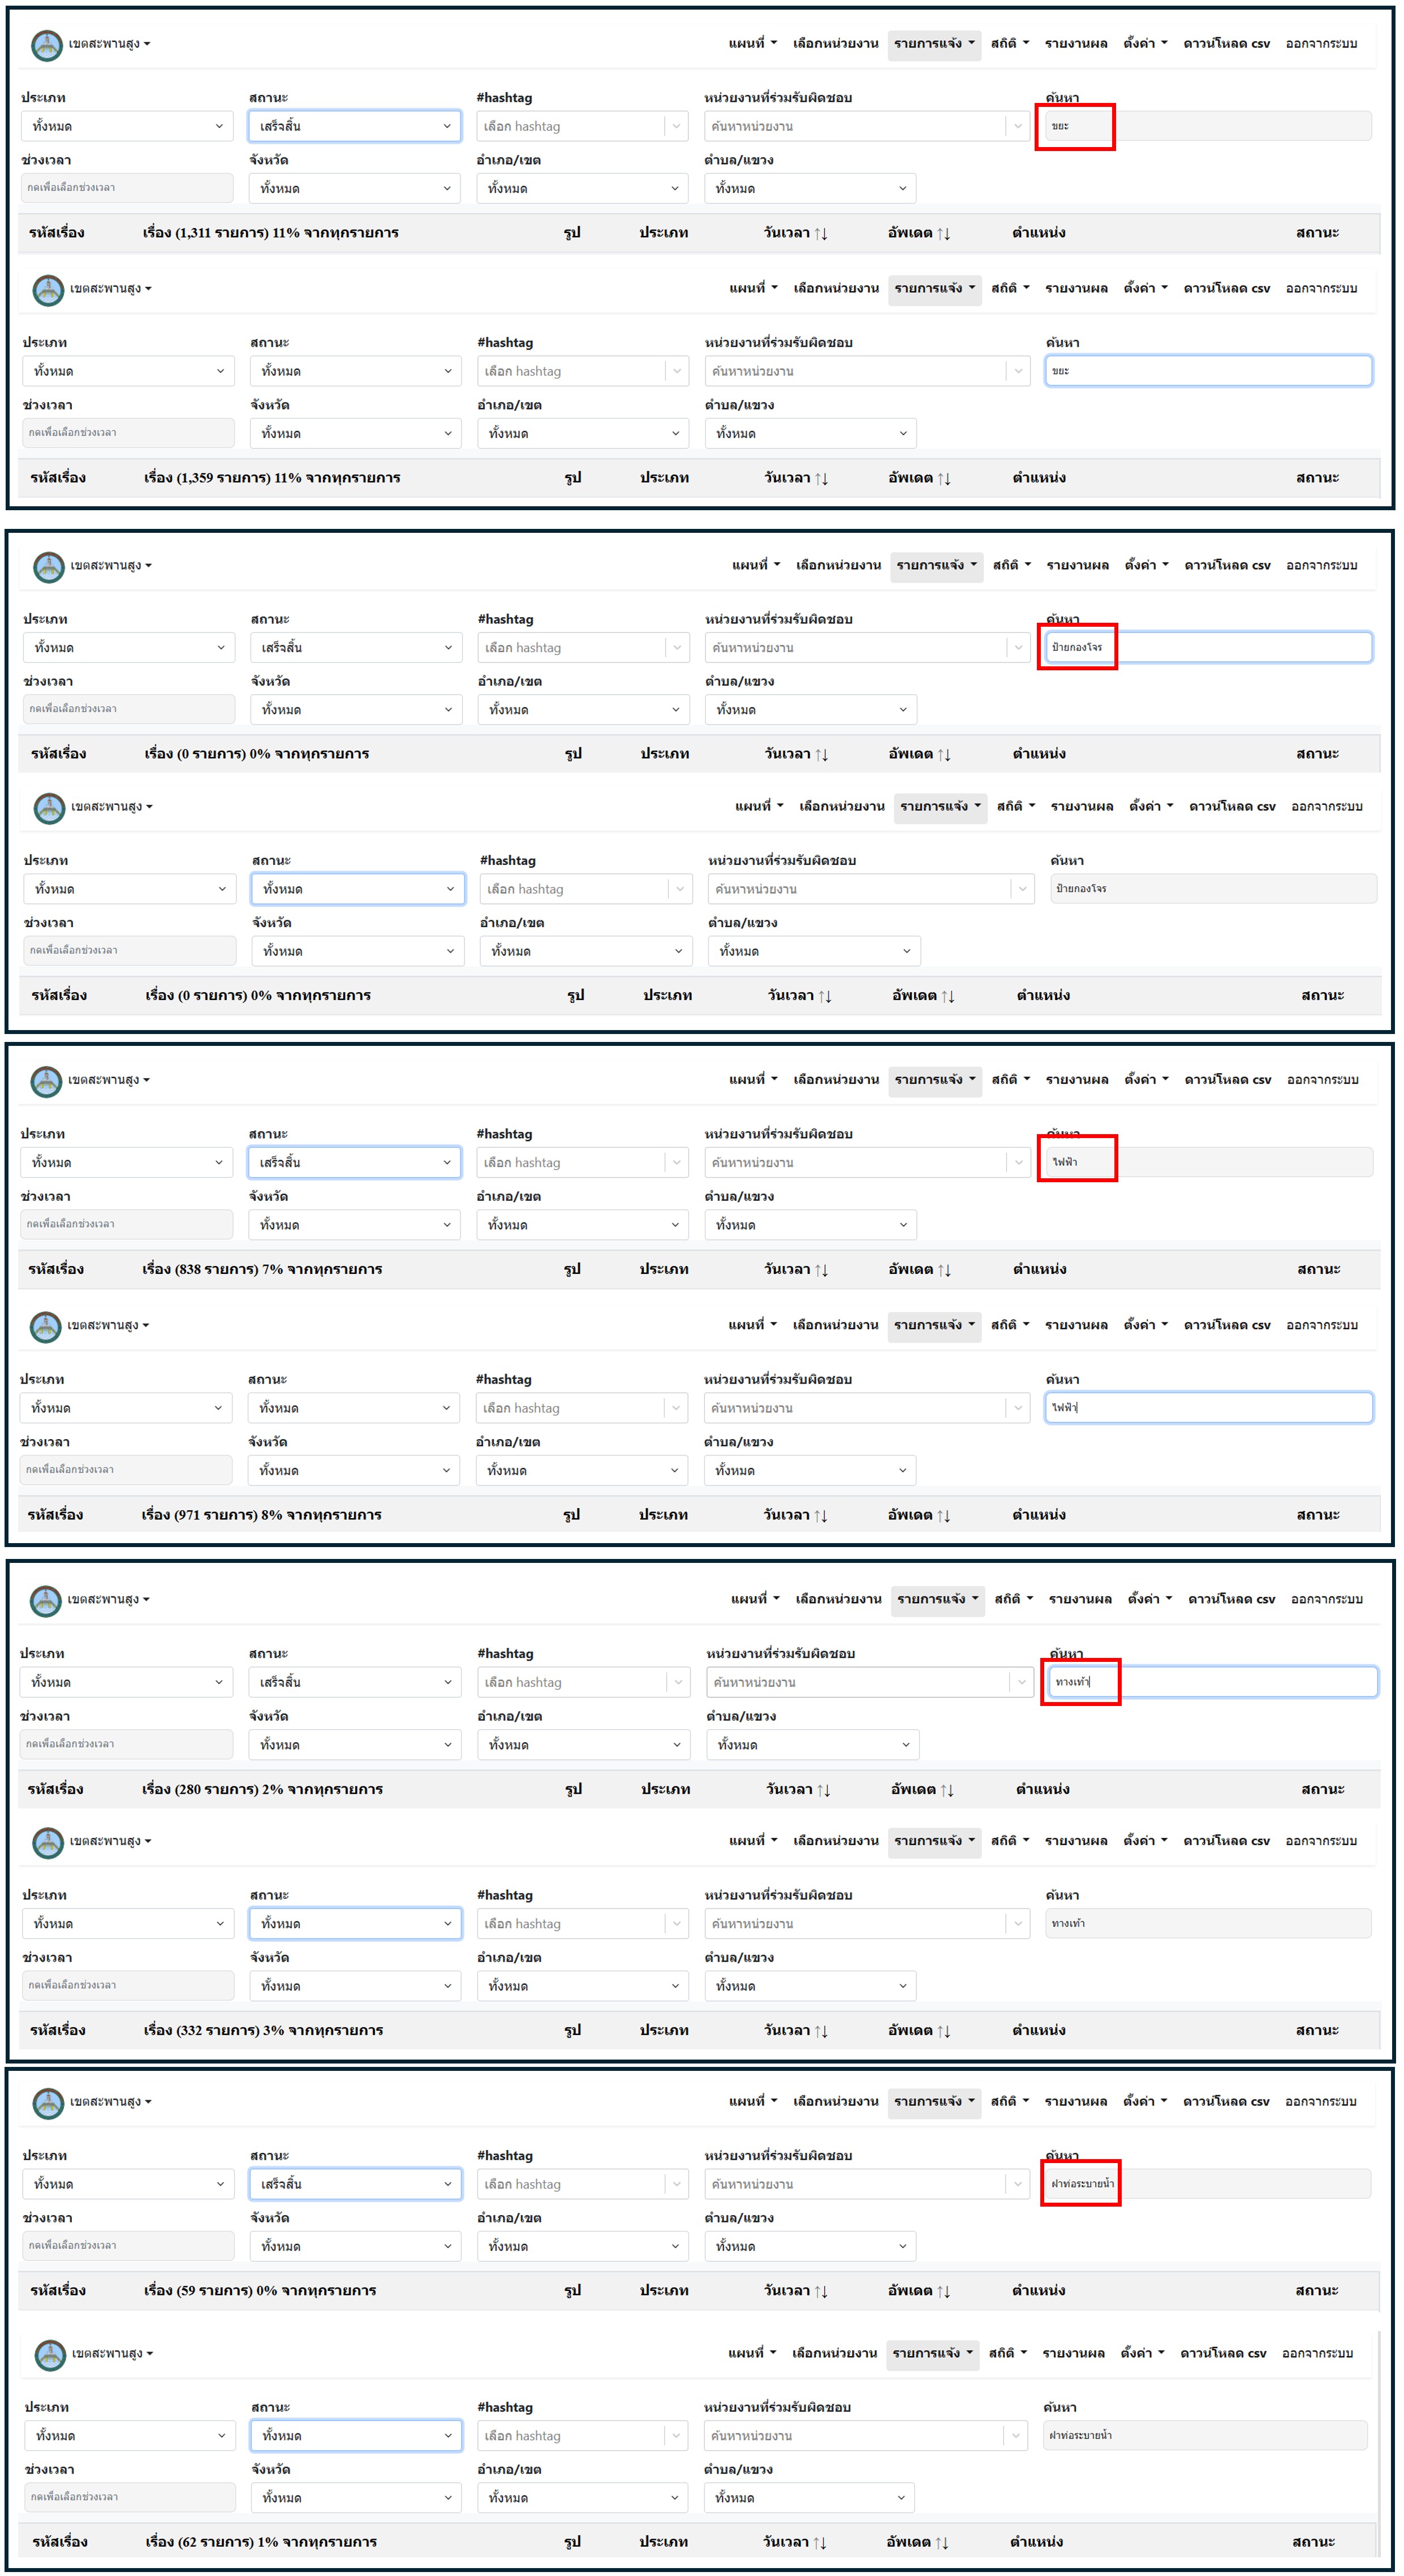Click the district logo in the 59 รายการ panel

point(48,2103)
